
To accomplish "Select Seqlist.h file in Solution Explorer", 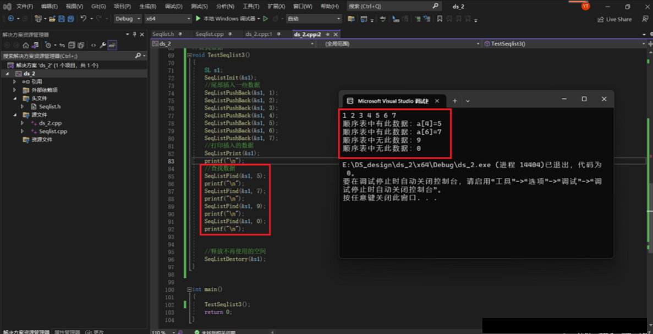I will [x=50, y=107].
